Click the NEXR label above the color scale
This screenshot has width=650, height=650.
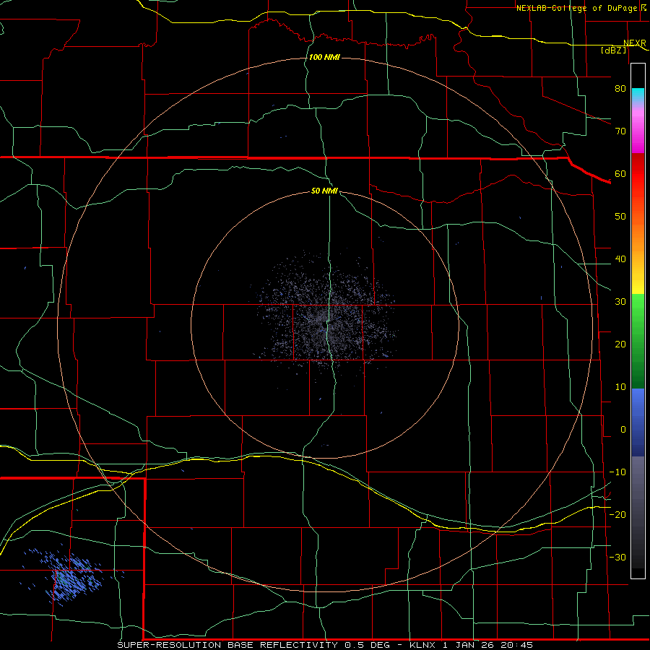(635, 43)
